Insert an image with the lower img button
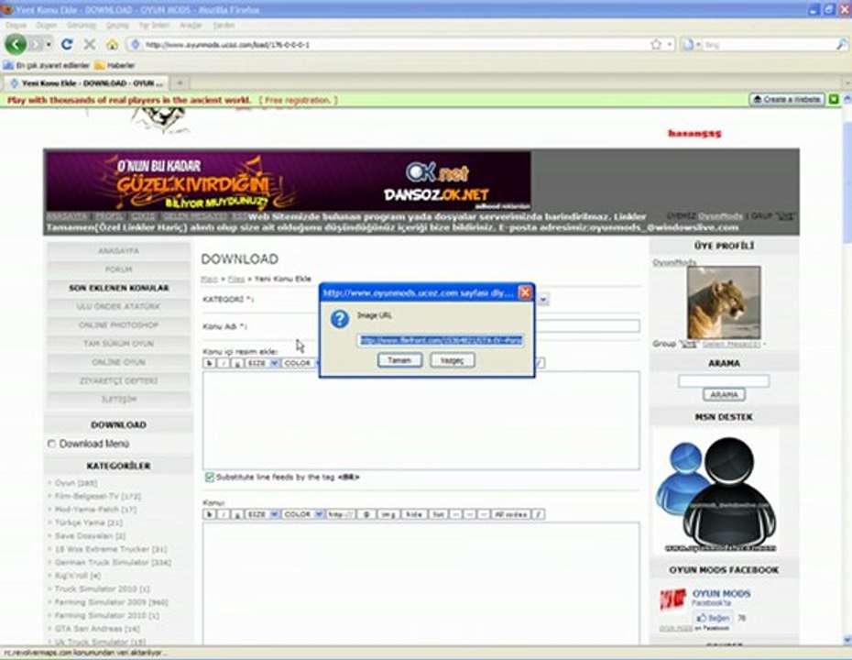 pos(388,514)
